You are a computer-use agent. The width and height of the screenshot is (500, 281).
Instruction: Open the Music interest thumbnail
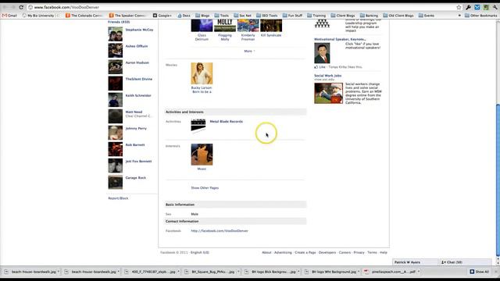point(202,155)
